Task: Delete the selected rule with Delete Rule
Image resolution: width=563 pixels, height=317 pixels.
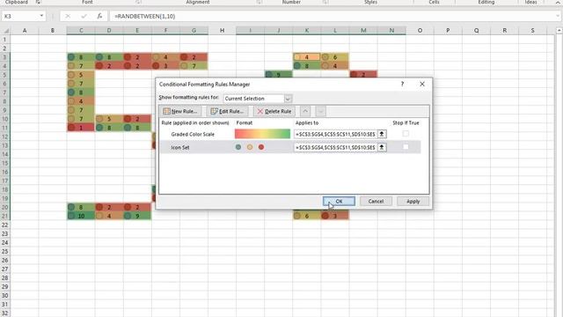Action: 274,112
